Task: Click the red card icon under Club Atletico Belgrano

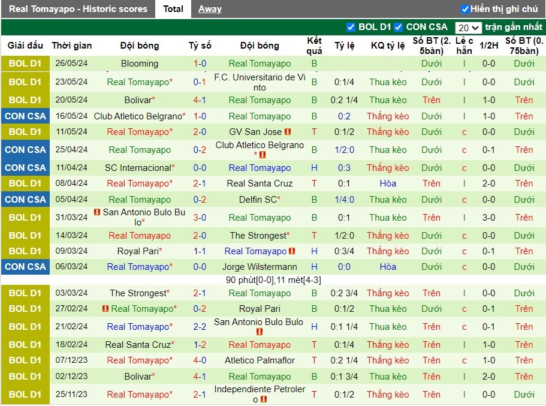Action: pos(262,155)
